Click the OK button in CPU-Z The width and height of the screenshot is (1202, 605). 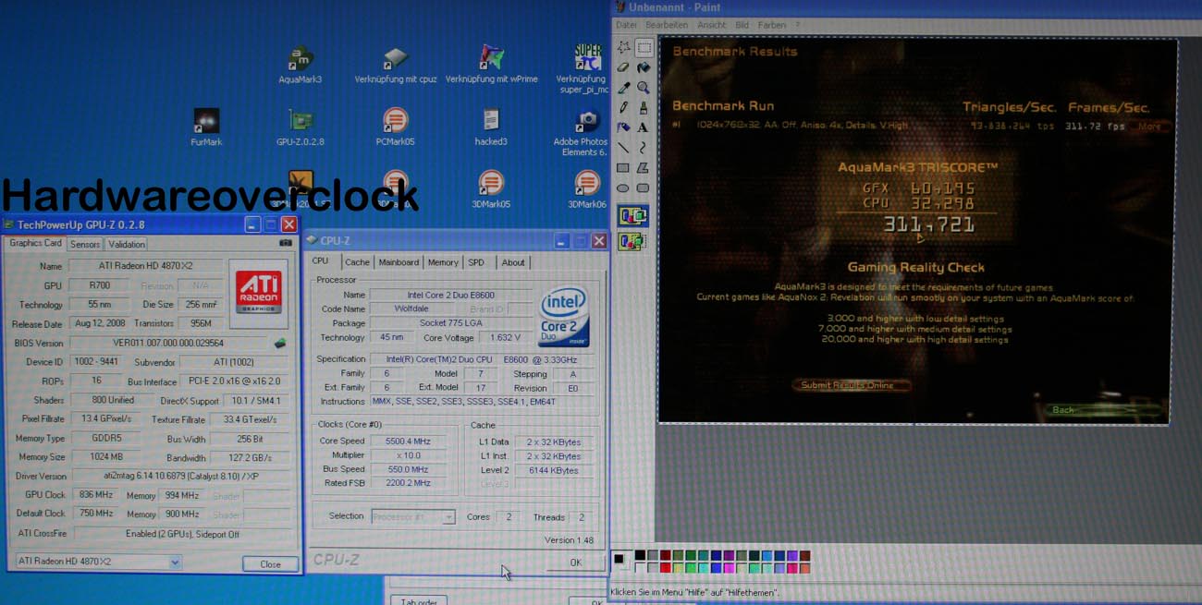(575, 562)
